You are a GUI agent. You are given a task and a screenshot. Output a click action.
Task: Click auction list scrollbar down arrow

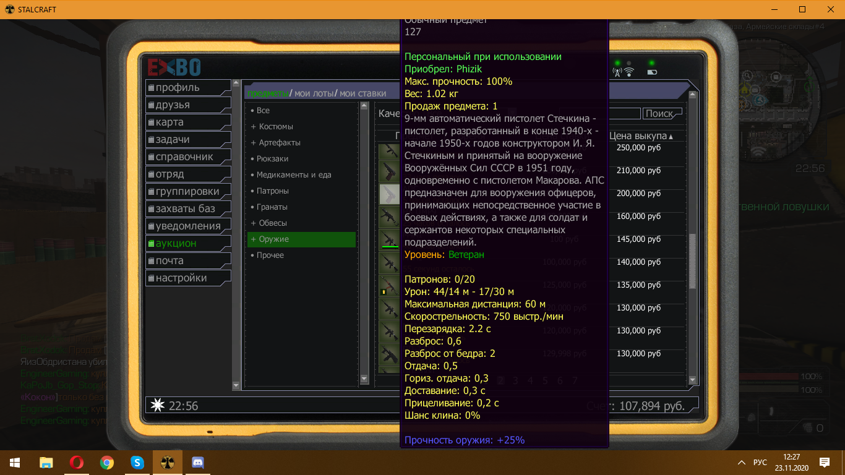pyautogui.click(x=693, y=381)
